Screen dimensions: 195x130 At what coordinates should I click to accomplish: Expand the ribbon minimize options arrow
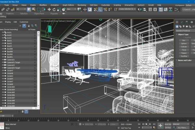pos(66,14)
